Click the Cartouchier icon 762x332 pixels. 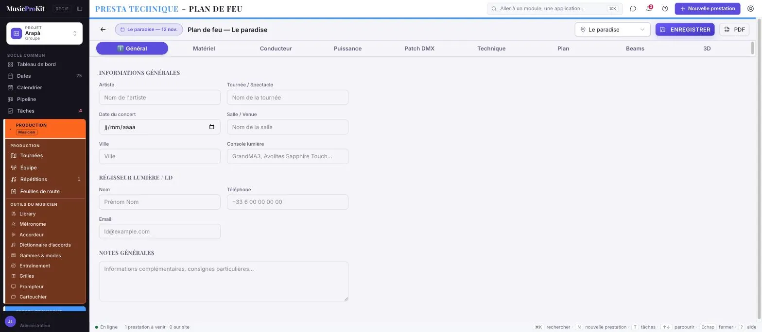point(14,297)
